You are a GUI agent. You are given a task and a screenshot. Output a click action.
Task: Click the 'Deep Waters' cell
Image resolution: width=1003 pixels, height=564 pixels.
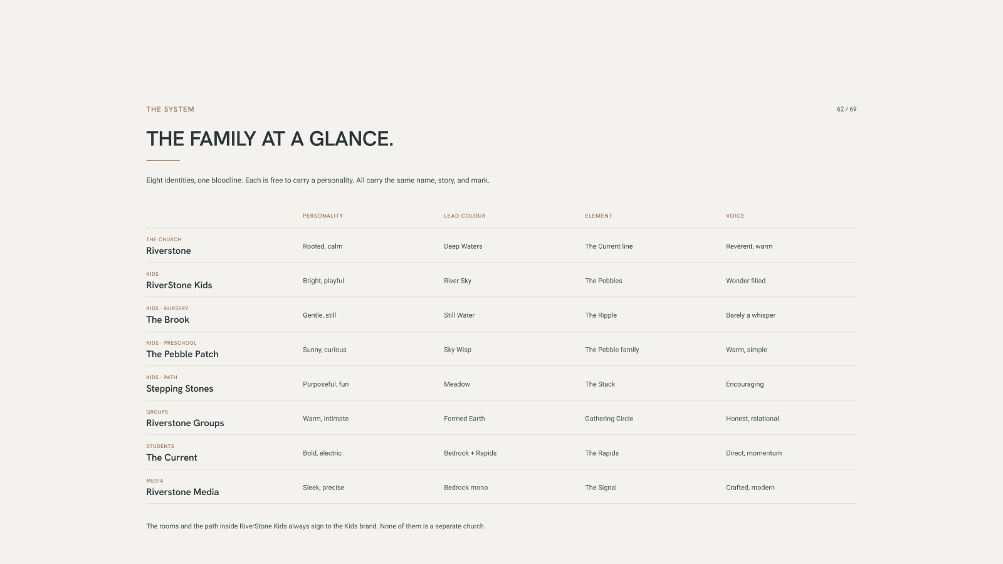[463, 246]
